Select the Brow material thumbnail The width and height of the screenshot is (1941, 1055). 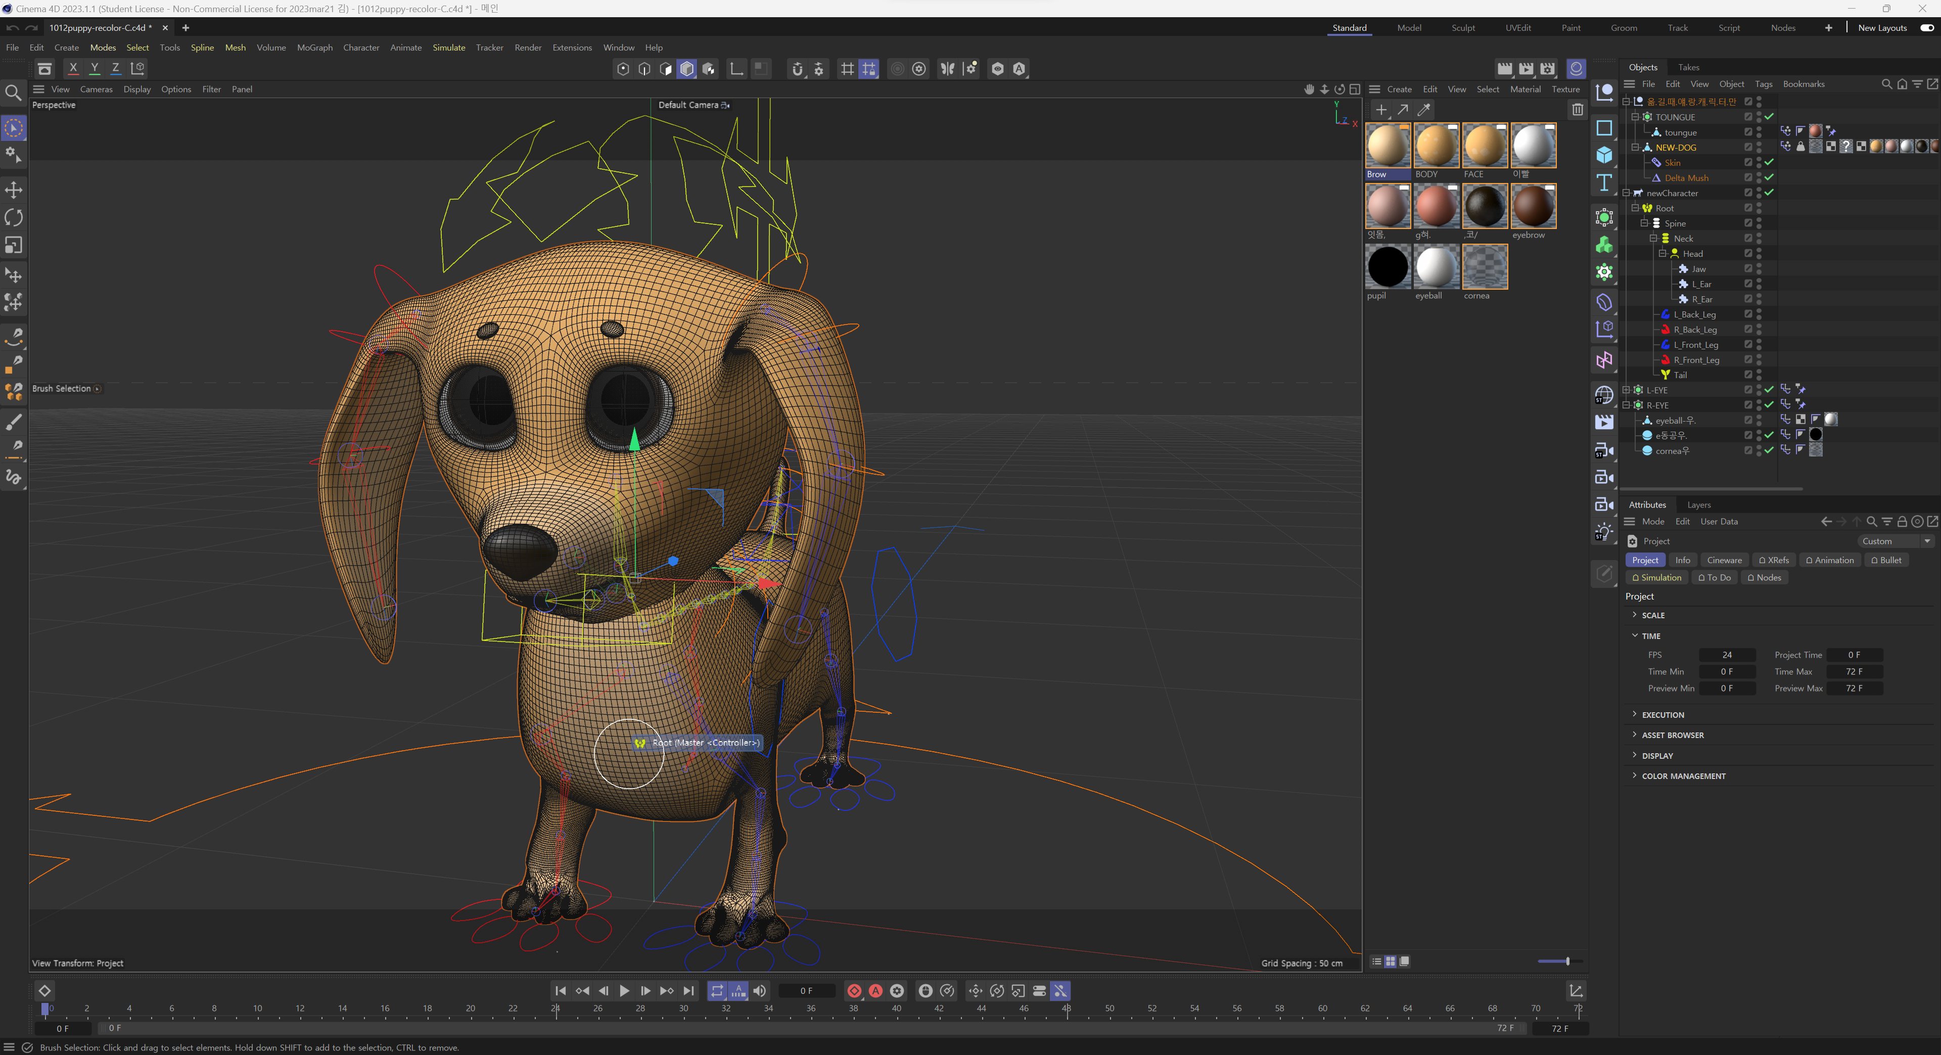[1388, 146]
